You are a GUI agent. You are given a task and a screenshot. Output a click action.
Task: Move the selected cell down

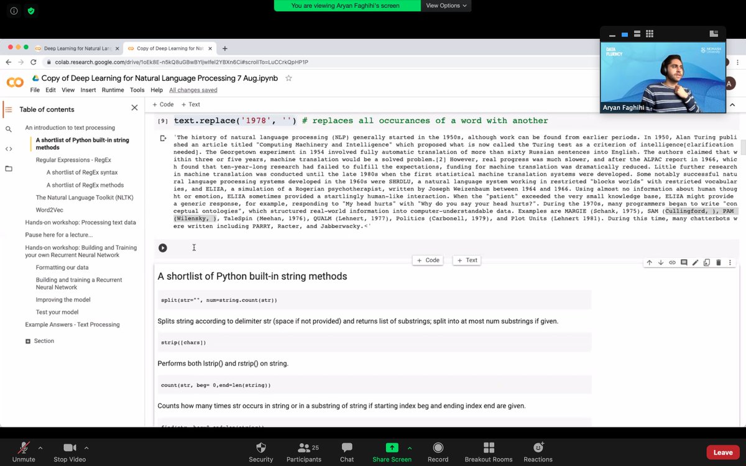661,262
